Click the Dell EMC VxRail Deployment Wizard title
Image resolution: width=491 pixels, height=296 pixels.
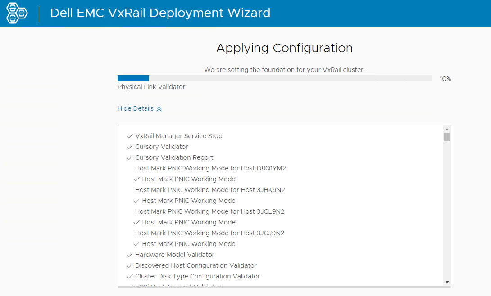click(160, 13)
